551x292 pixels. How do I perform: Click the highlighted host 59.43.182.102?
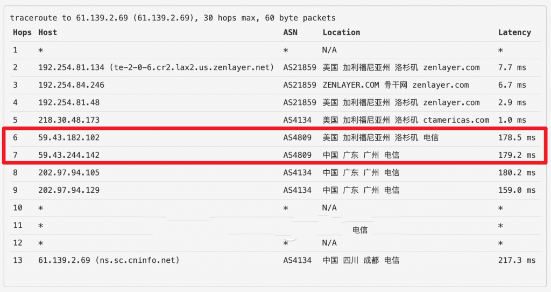[69, 137]
